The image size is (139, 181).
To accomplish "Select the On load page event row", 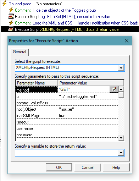I will coord(35,4).
